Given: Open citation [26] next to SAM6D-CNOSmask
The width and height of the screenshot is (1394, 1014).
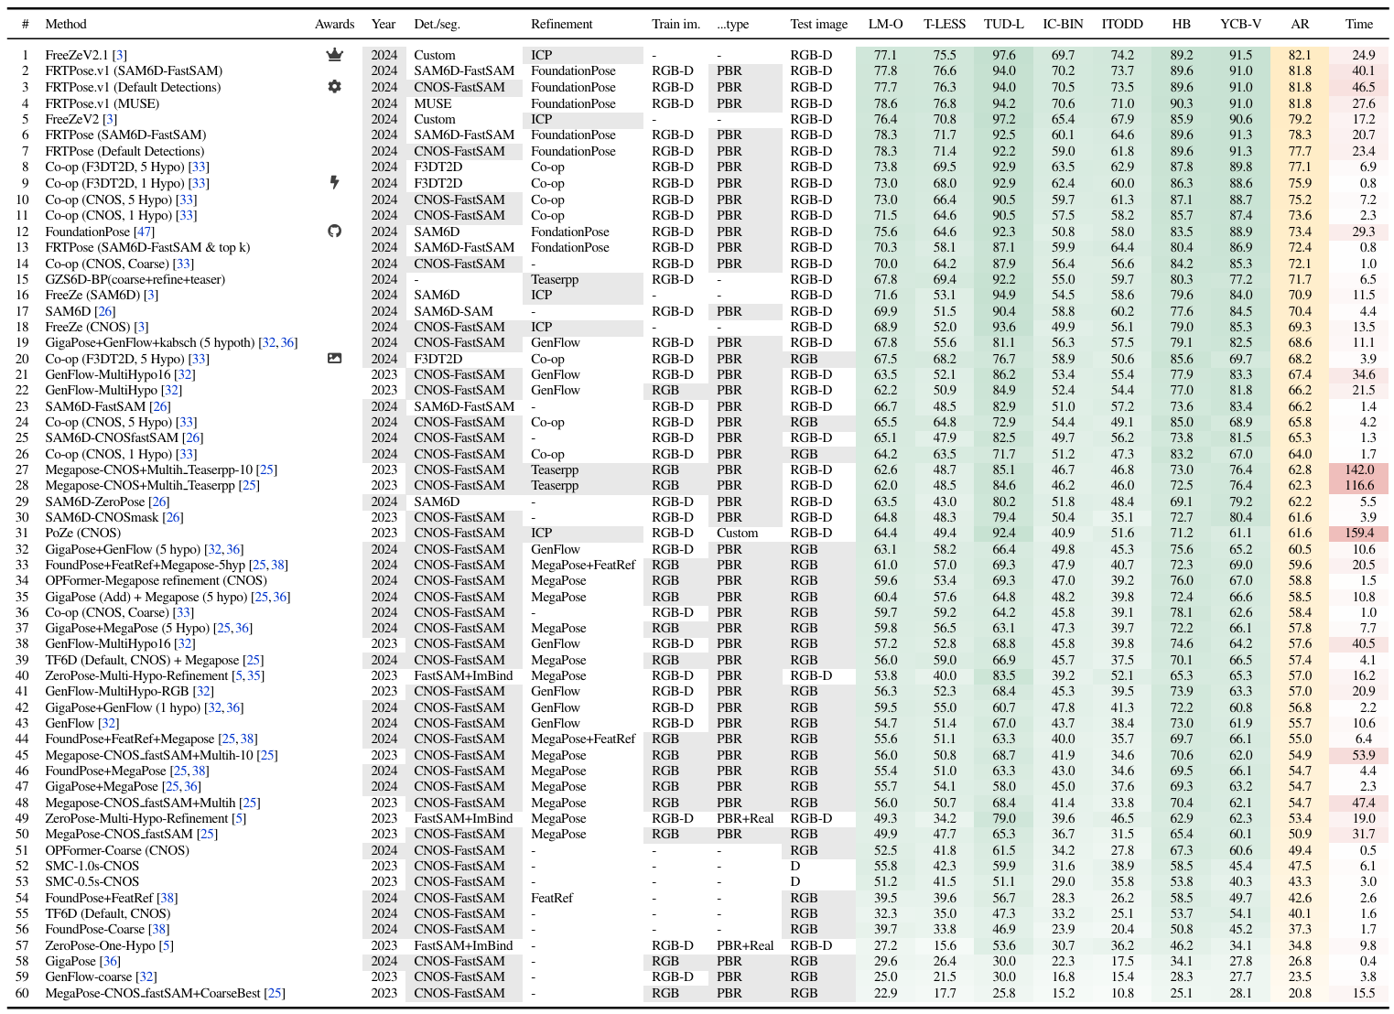Looking at the screenshot, I should [173, 517].
